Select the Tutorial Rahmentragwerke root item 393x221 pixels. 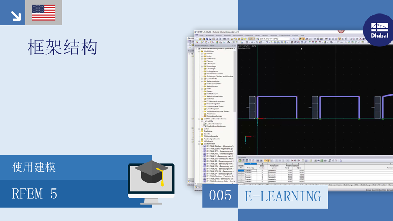click(x=217, y=49)
